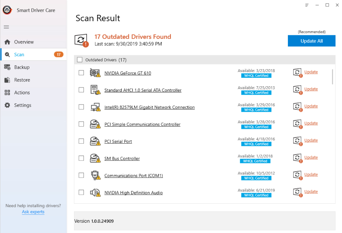Click Update link for NVIDIA High Definition Audio

click(311, 192)
